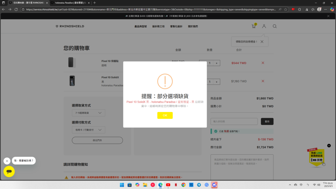
Task: Open the 客製化設計 menu
Action: [x=176, y=26]
